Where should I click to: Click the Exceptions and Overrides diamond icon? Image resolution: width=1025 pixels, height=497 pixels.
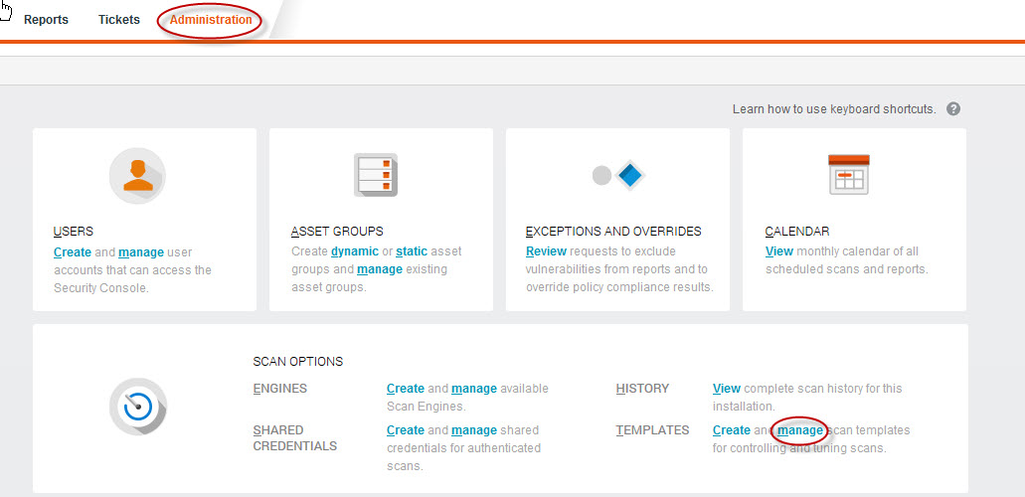(x=618, y=176)
